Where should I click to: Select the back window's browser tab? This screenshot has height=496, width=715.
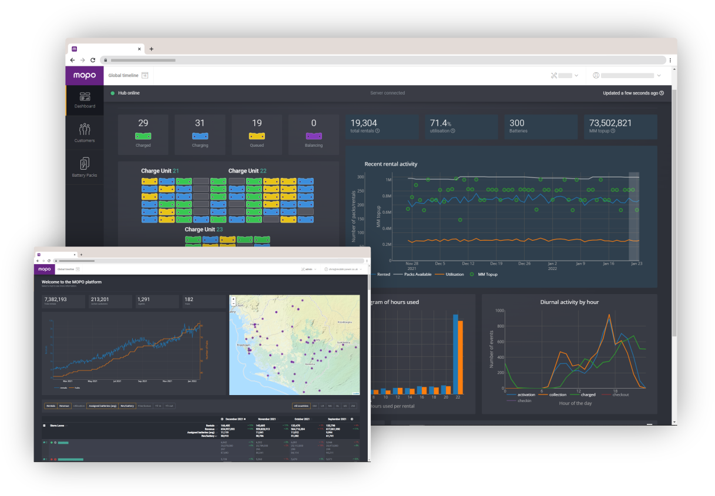pos(105,49)
